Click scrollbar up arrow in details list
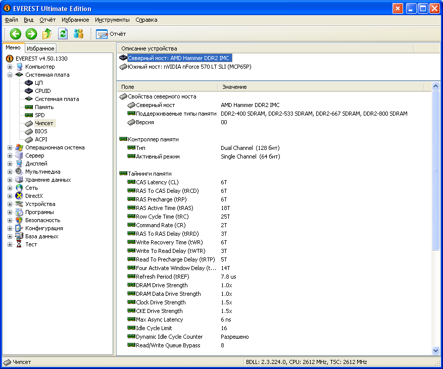443x369 pixels. tap(435, 86)
